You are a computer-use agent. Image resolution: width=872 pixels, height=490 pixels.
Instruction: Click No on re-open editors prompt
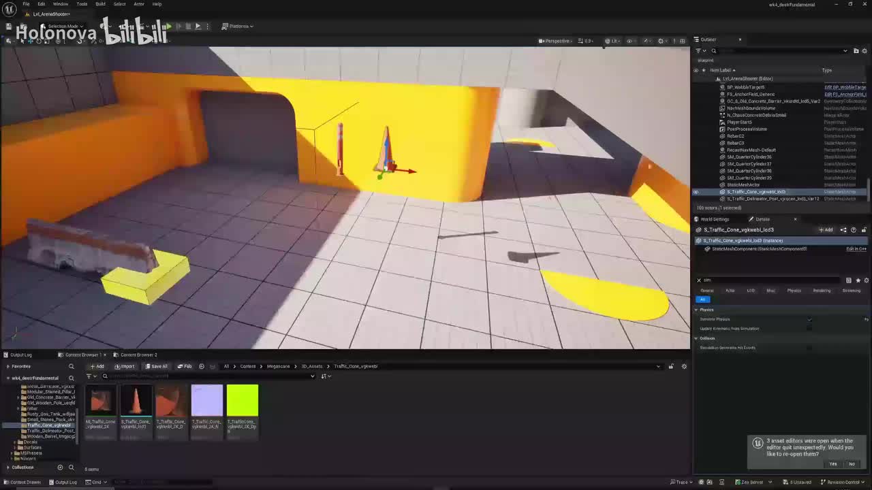coord(852,464)
